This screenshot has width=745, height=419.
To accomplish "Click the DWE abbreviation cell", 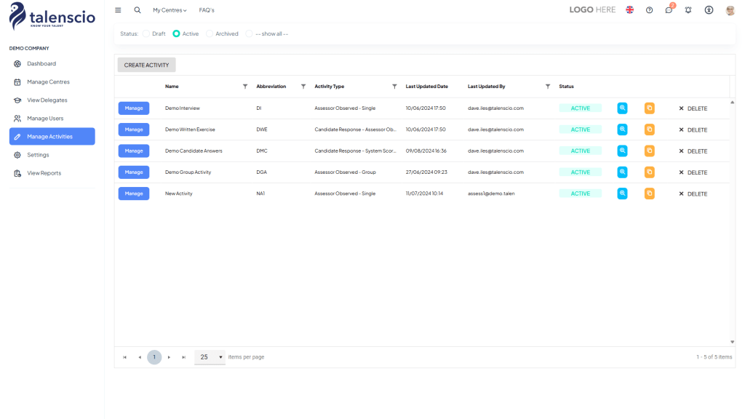I will (x=262, y=129).
